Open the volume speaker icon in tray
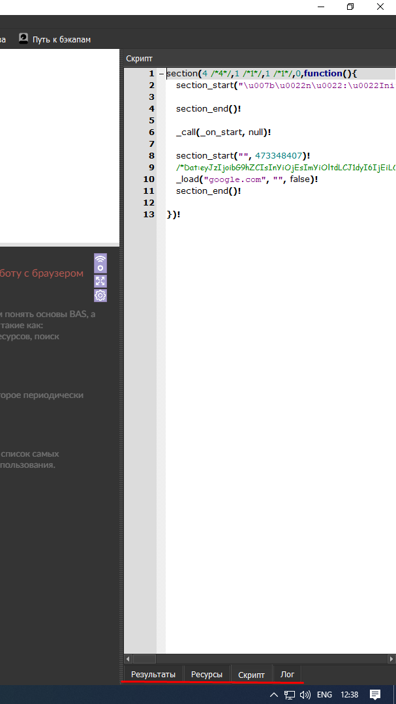The width and height of the screenshot is (396, 704). click(305, 695)
